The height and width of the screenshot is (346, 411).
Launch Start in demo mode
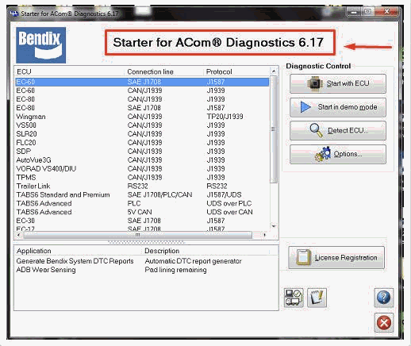338,107
